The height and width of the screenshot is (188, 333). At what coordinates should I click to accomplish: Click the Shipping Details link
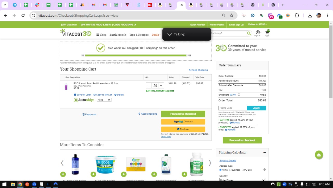tap(228, 161)
